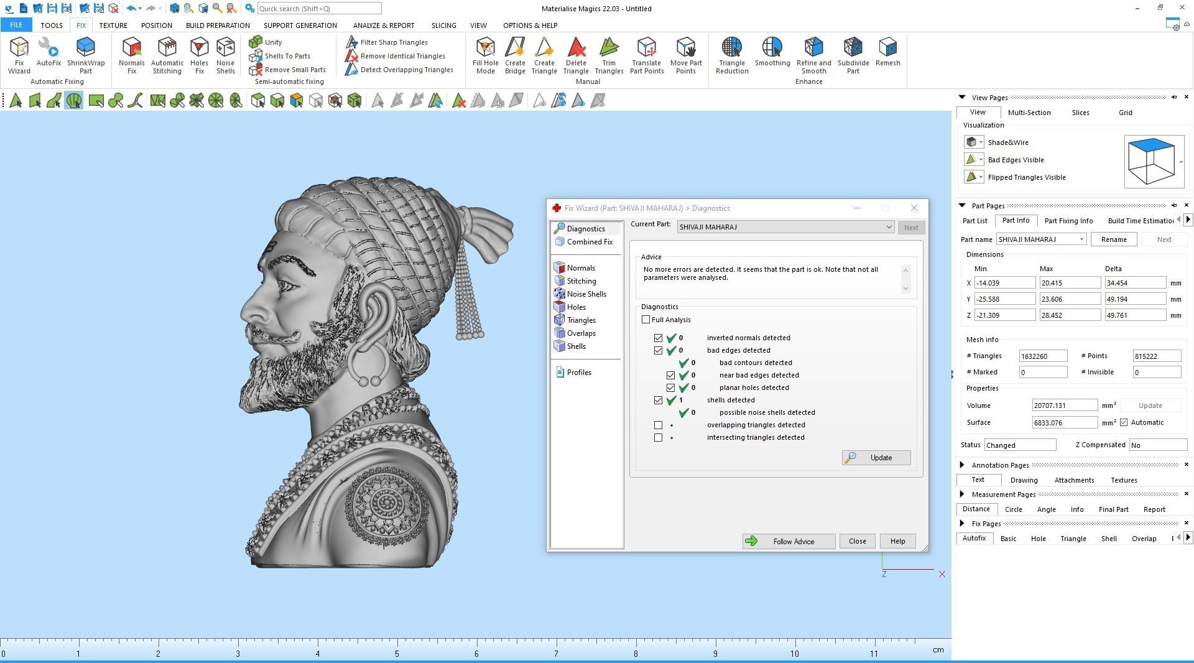1194x663 pixels.
Task: Open Help in the Fix Wizard
Action: (x=897, y=541)
